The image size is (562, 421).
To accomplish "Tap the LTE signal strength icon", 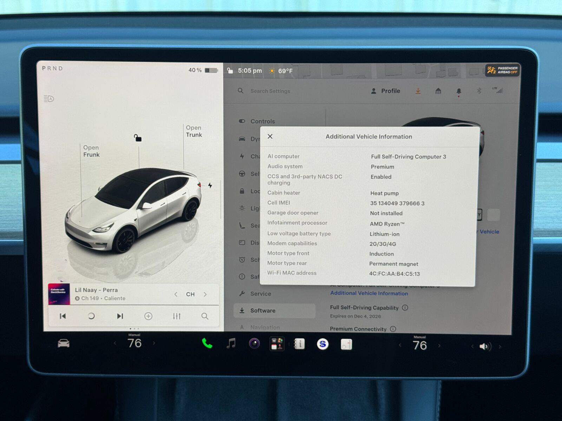I will tap(498, 90).
